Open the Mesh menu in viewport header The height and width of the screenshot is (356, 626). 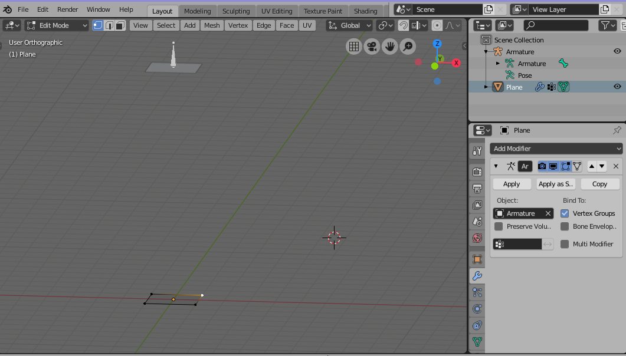tap(212, 25)
